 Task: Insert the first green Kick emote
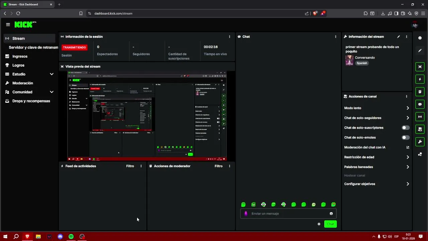[x=243, y=205]
